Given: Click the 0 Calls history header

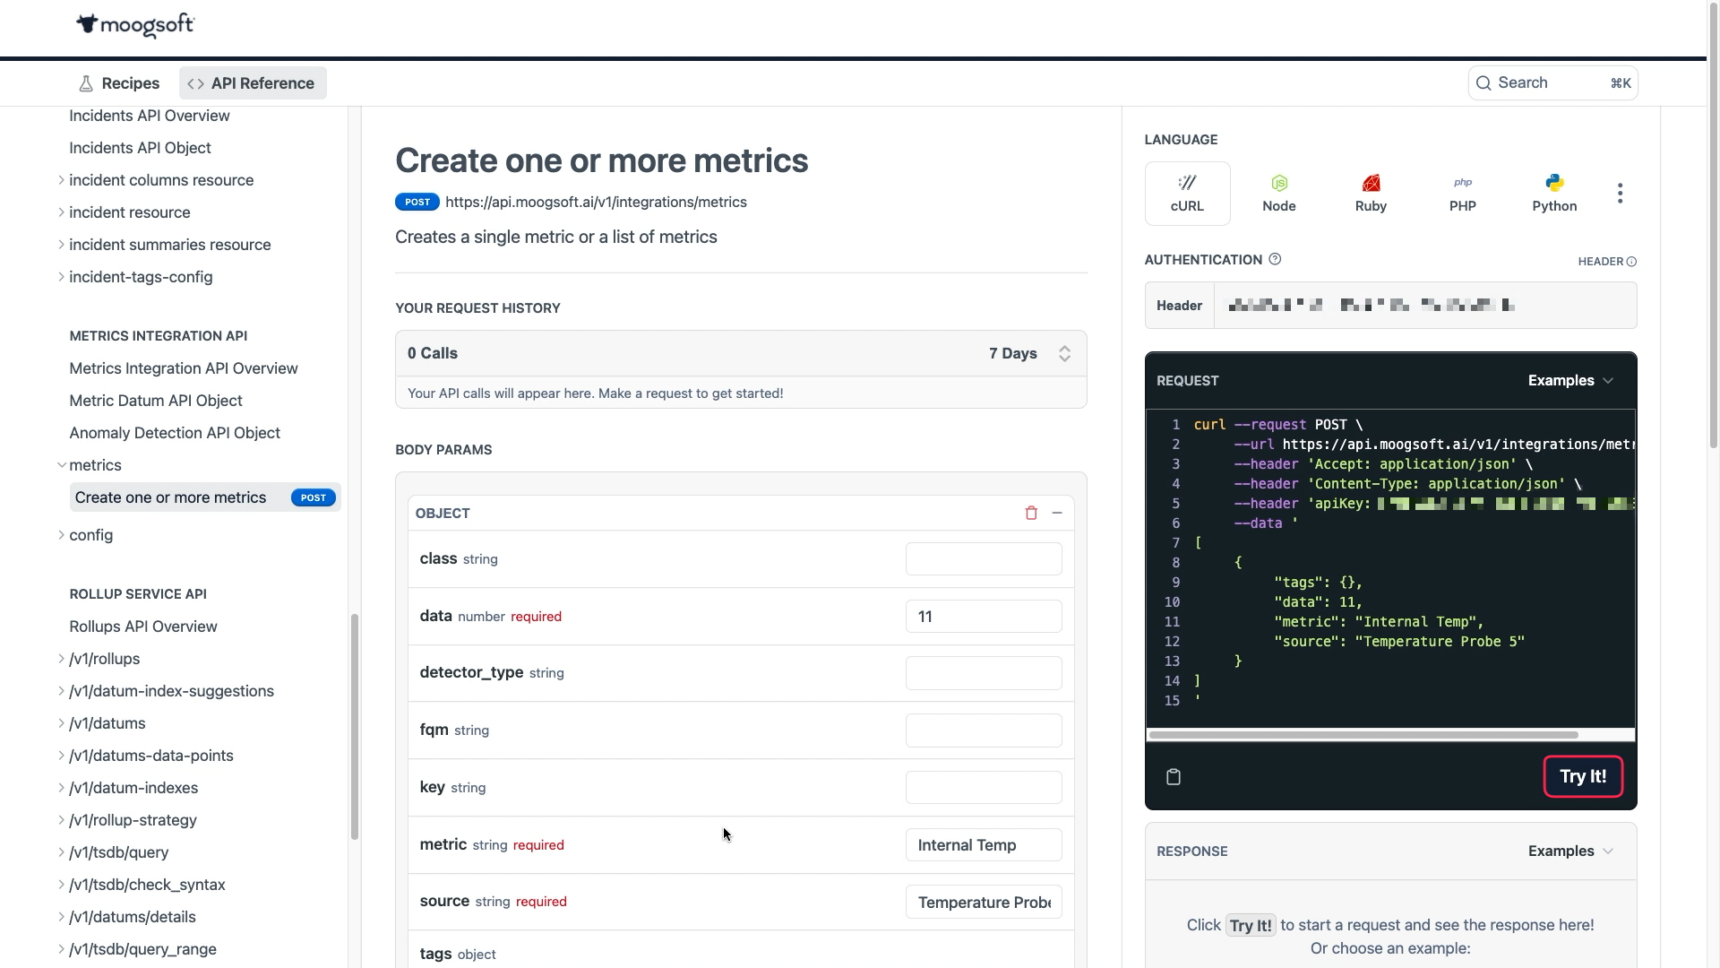Looking at the screenshot, I should point(741,354).
